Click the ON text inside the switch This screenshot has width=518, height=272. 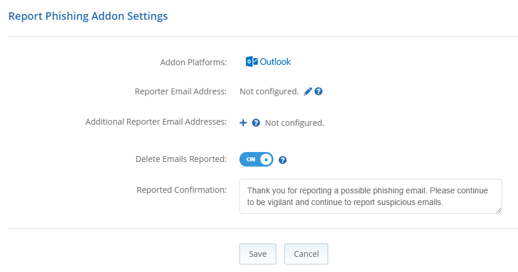coord(251,159)
